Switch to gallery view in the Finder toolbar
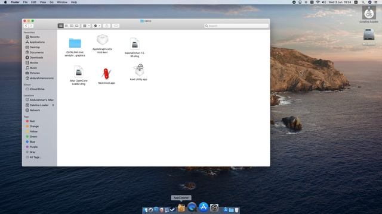Screen dimensions: 382x214 [77, 26]
